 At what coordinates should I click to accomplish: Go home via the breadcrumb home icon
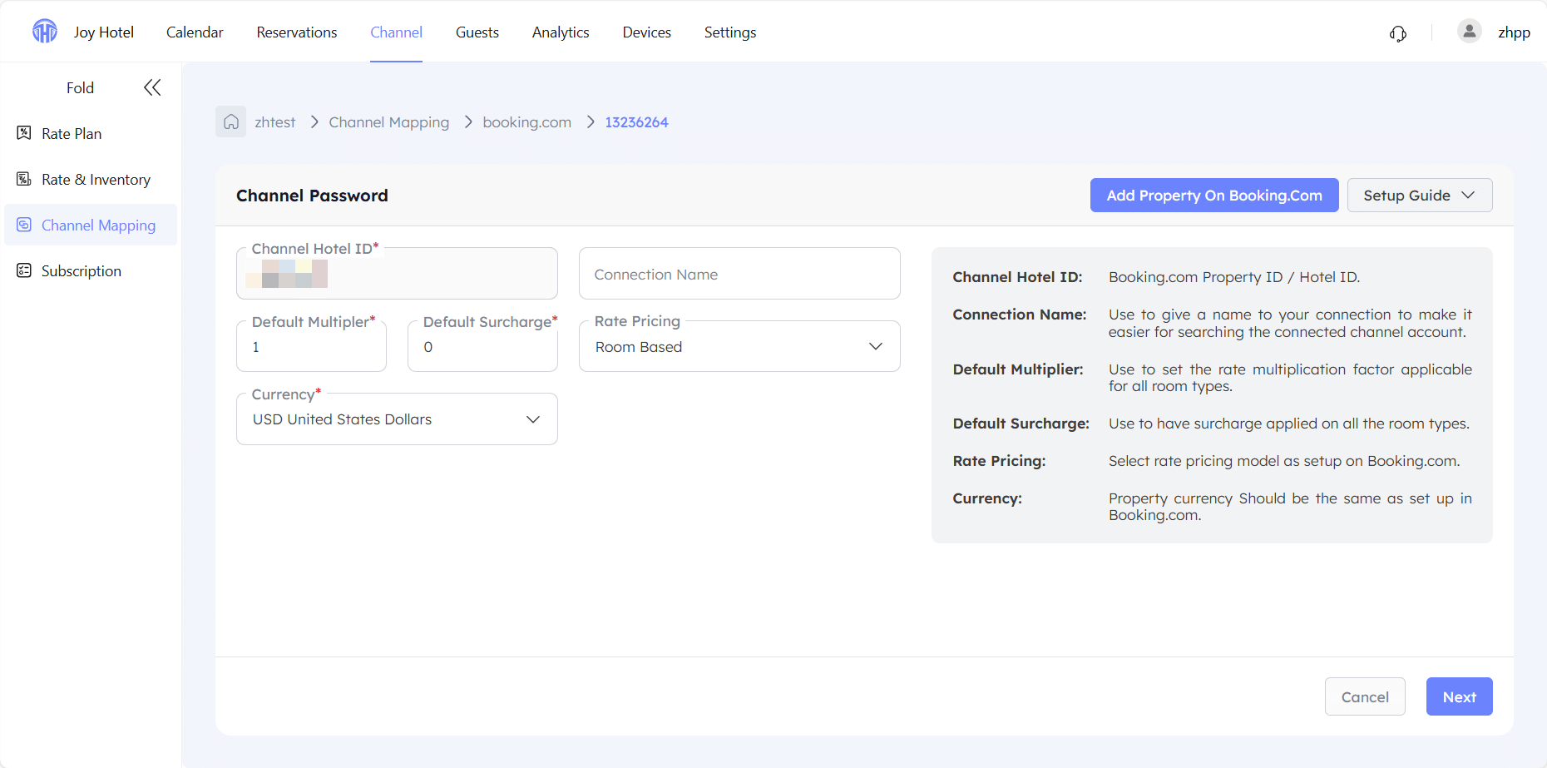pos(231,121)
